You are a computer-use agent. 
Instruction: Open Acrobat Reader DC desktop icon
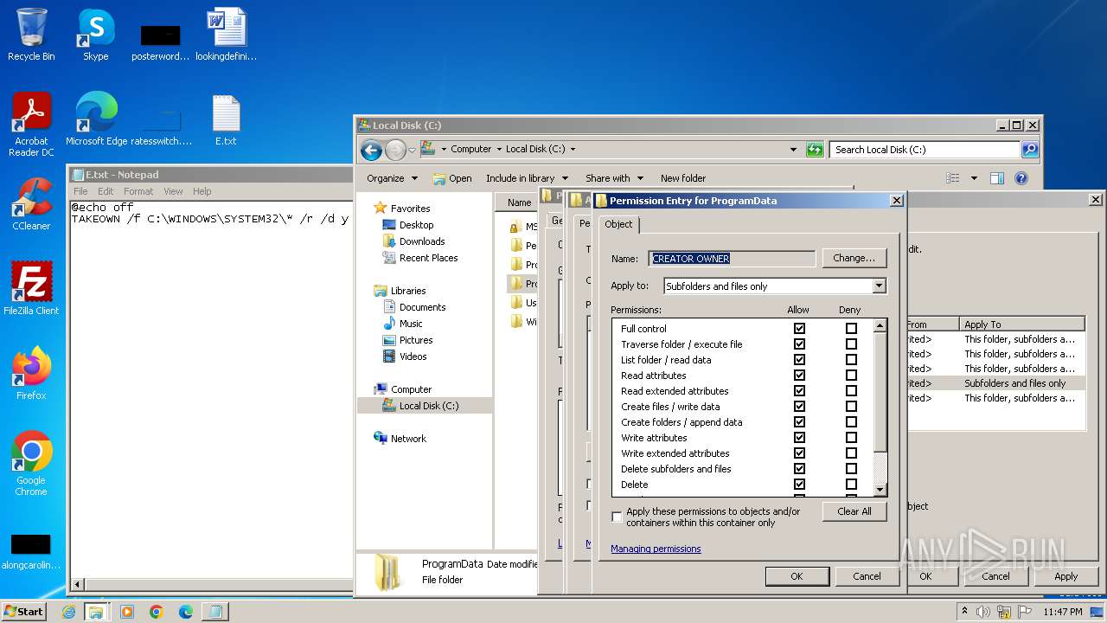31,124
